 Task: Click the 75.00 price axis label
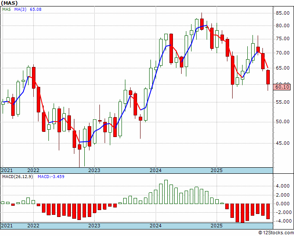(x=282, y=39)
